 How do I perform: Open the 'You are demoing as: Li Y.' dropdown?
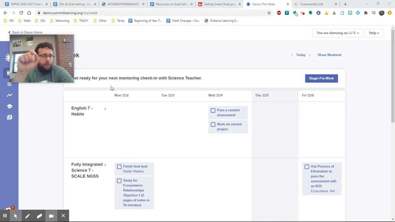click(x=338, y=33)
